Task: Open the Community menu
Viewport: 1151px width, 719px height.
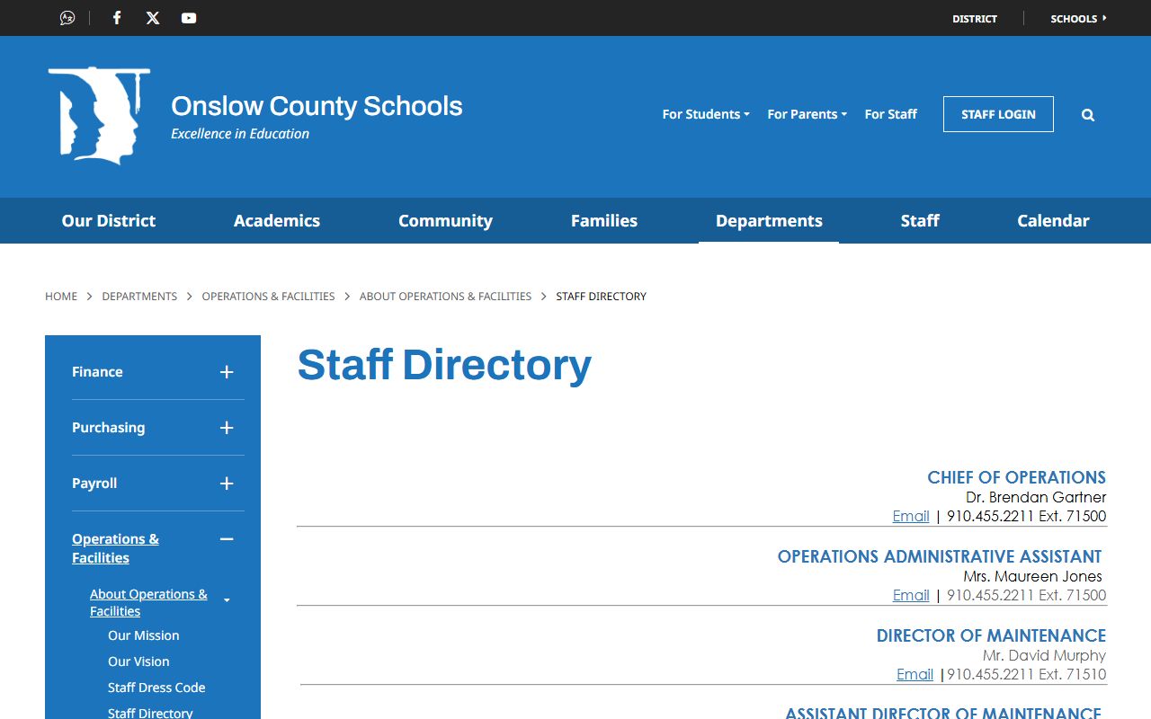Action: (x=445, y=220)
